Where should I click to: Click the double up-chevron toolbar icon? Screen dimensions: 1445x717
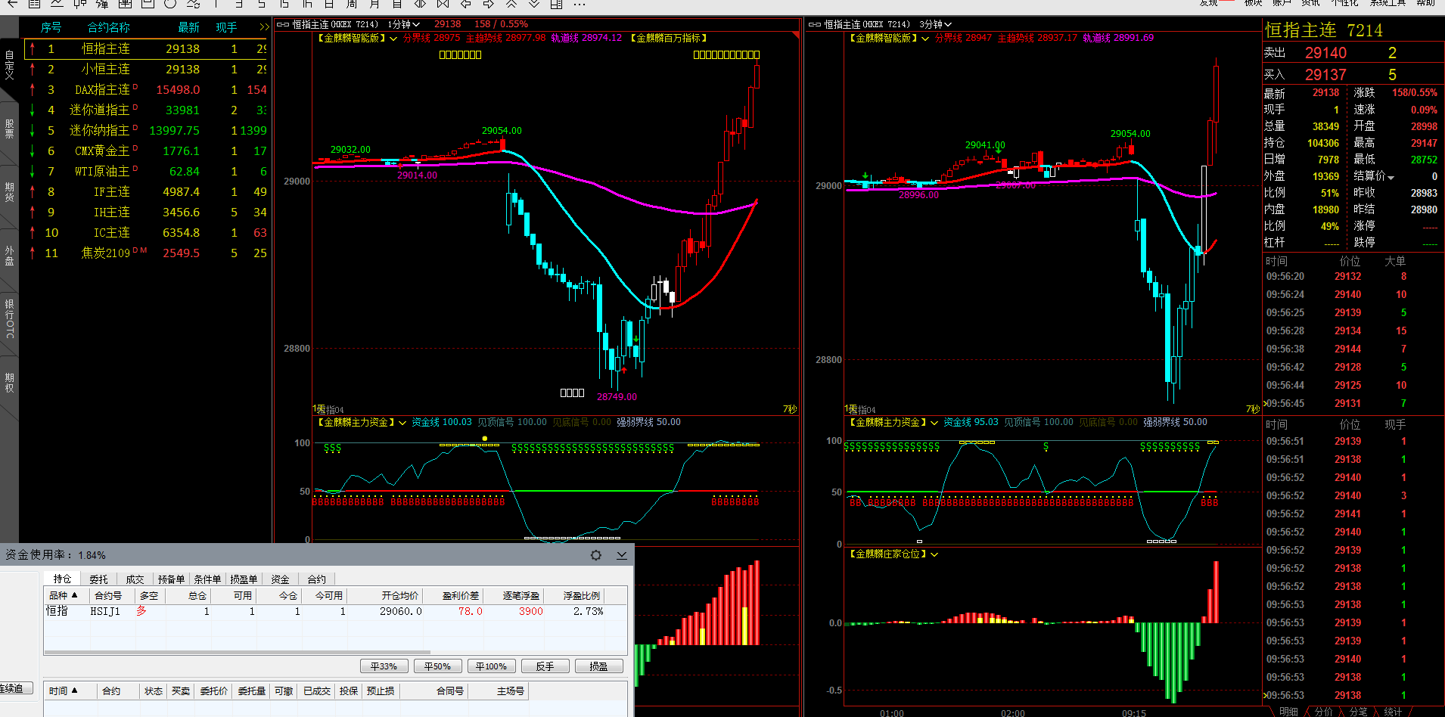click(511, 4)
